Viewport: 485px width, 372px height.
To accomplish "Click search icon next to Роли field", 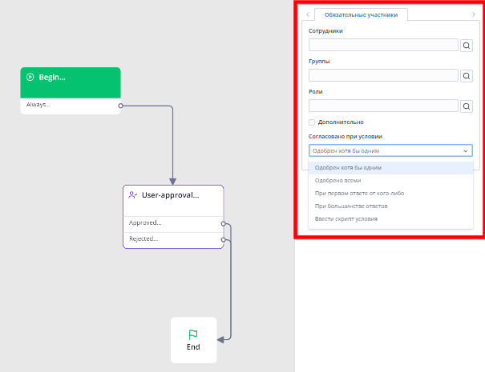I will click(x=466, y=106).
